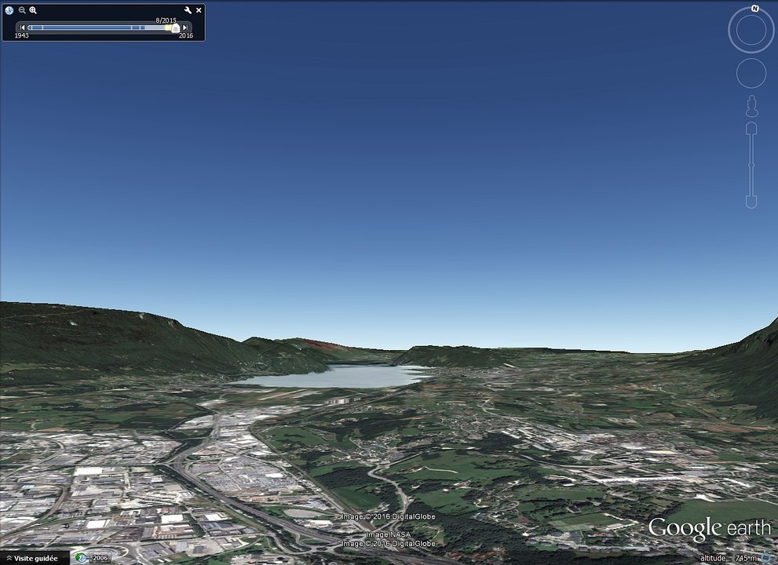The image size is (778, 565).
Task: Select the Street View pegman icon
Action: pyautogui.click(x=751, y=106)
